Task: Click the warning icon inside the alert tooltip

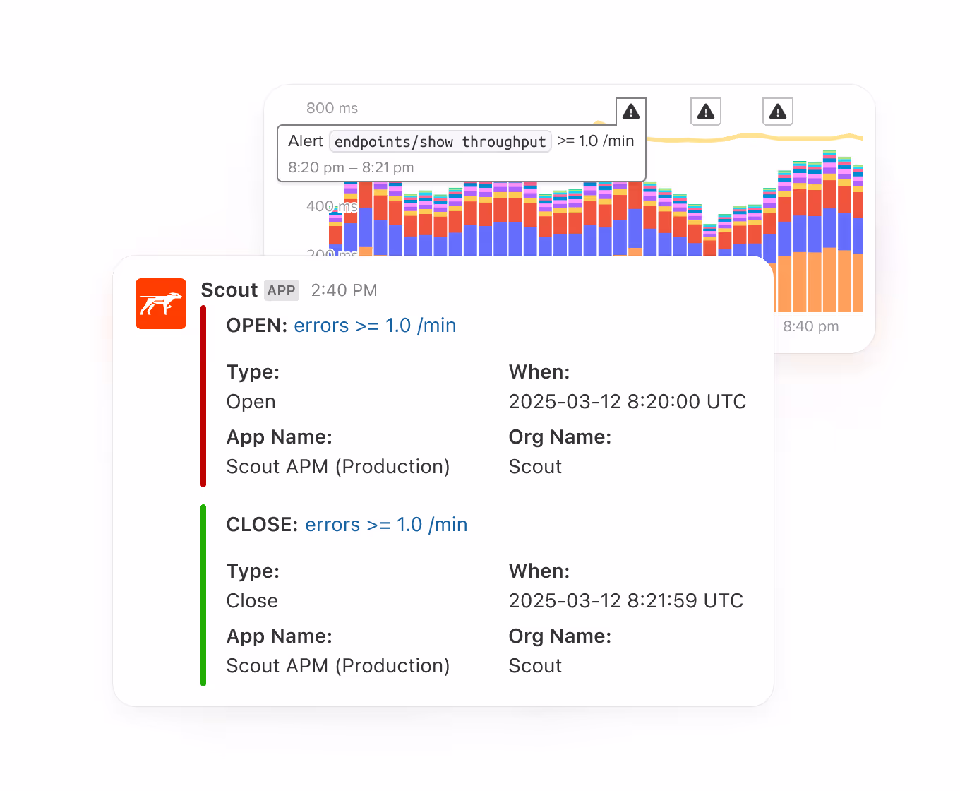Action: 630,111
